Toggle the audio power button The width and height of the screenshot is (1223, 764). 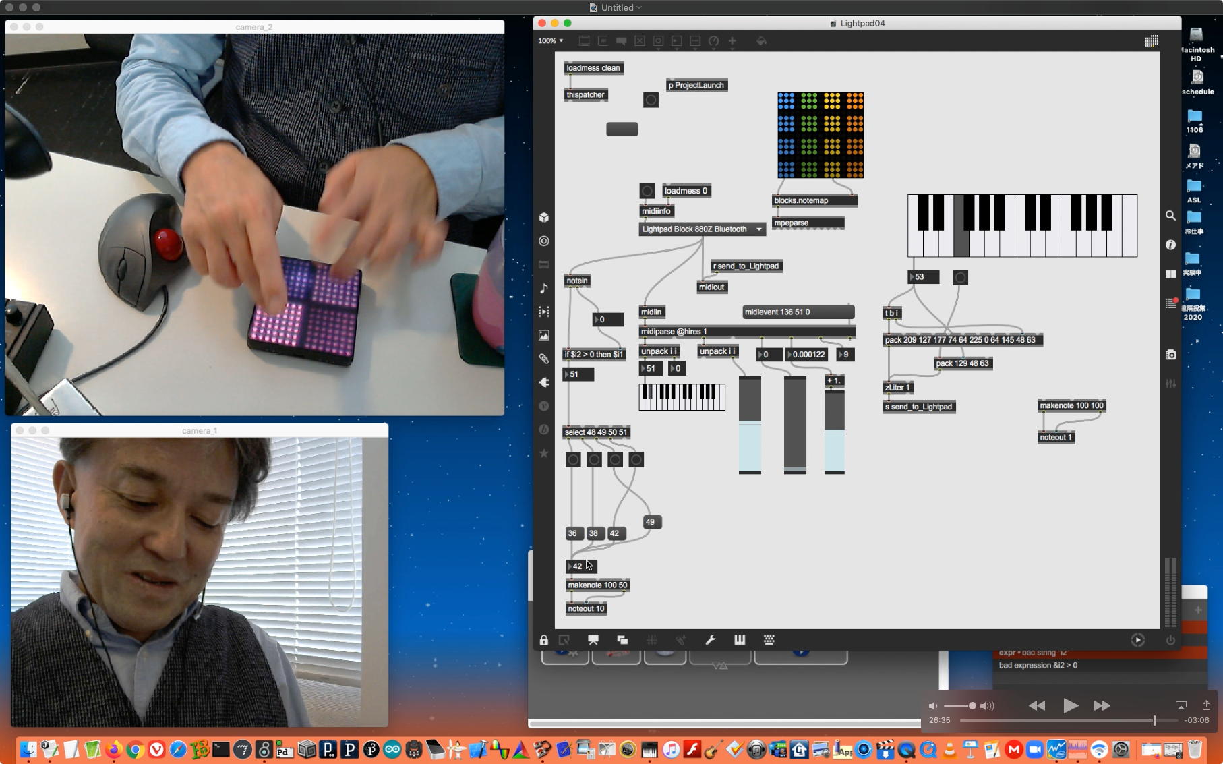(x=1170, y=640)
